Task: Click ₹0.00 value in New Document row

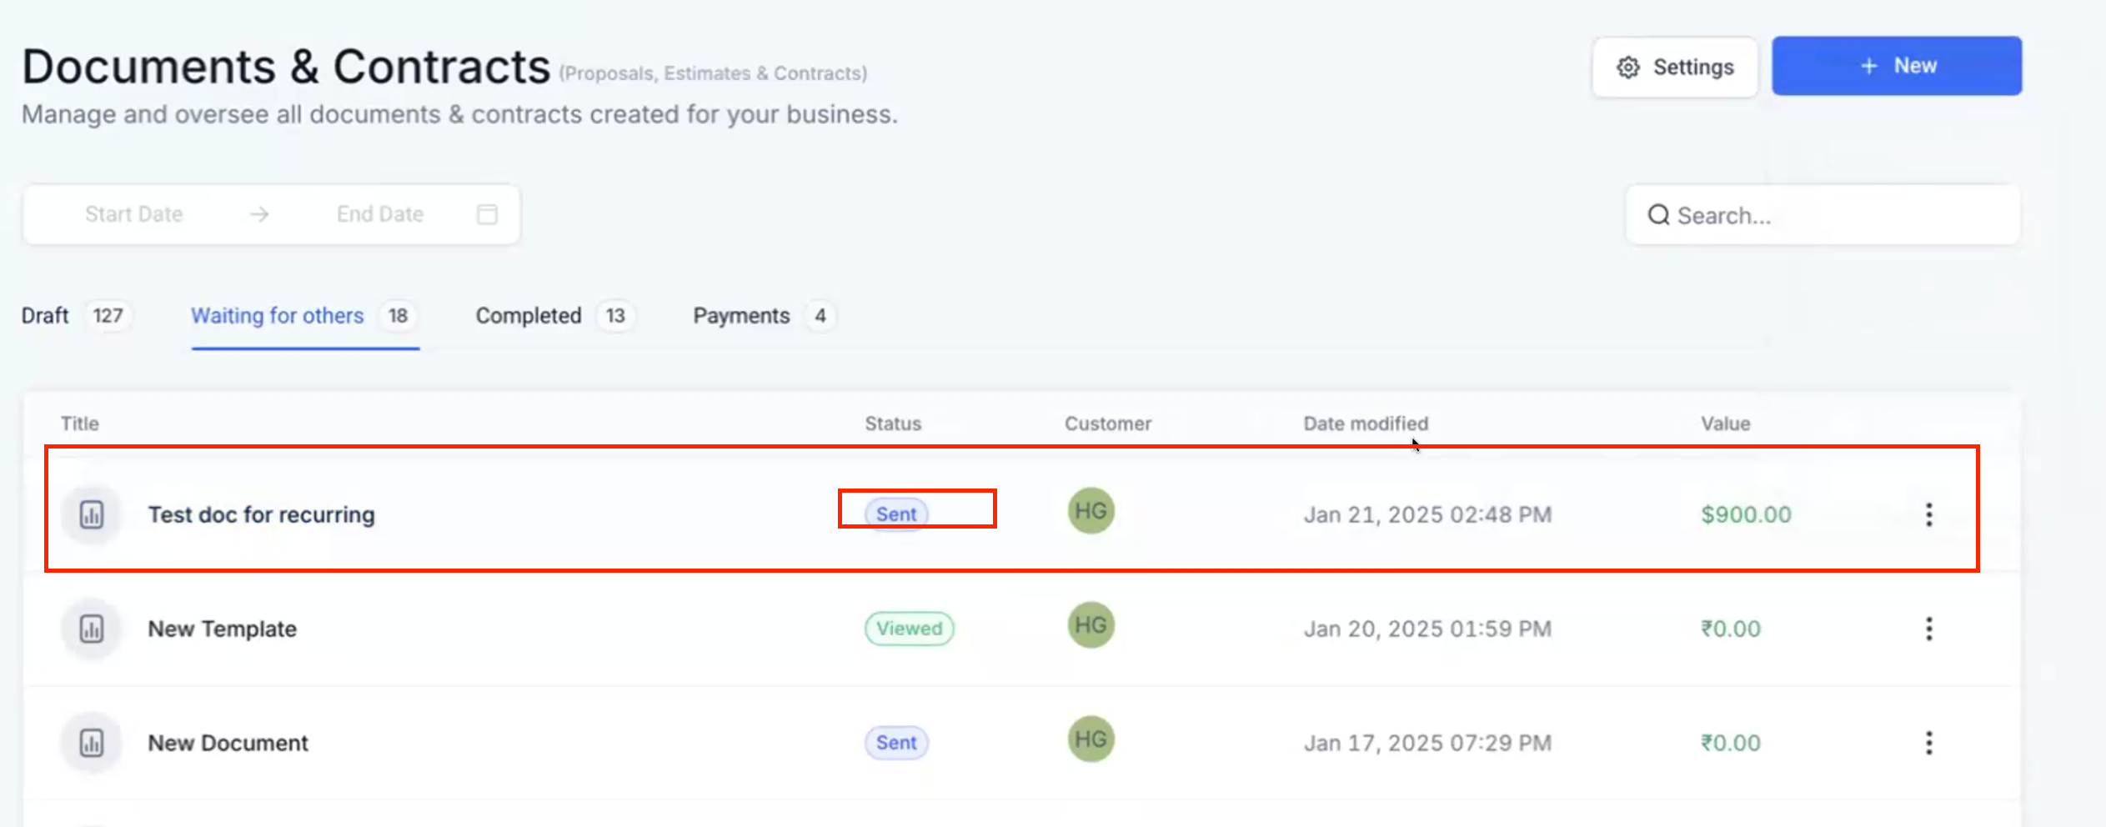Action: 1731,743
